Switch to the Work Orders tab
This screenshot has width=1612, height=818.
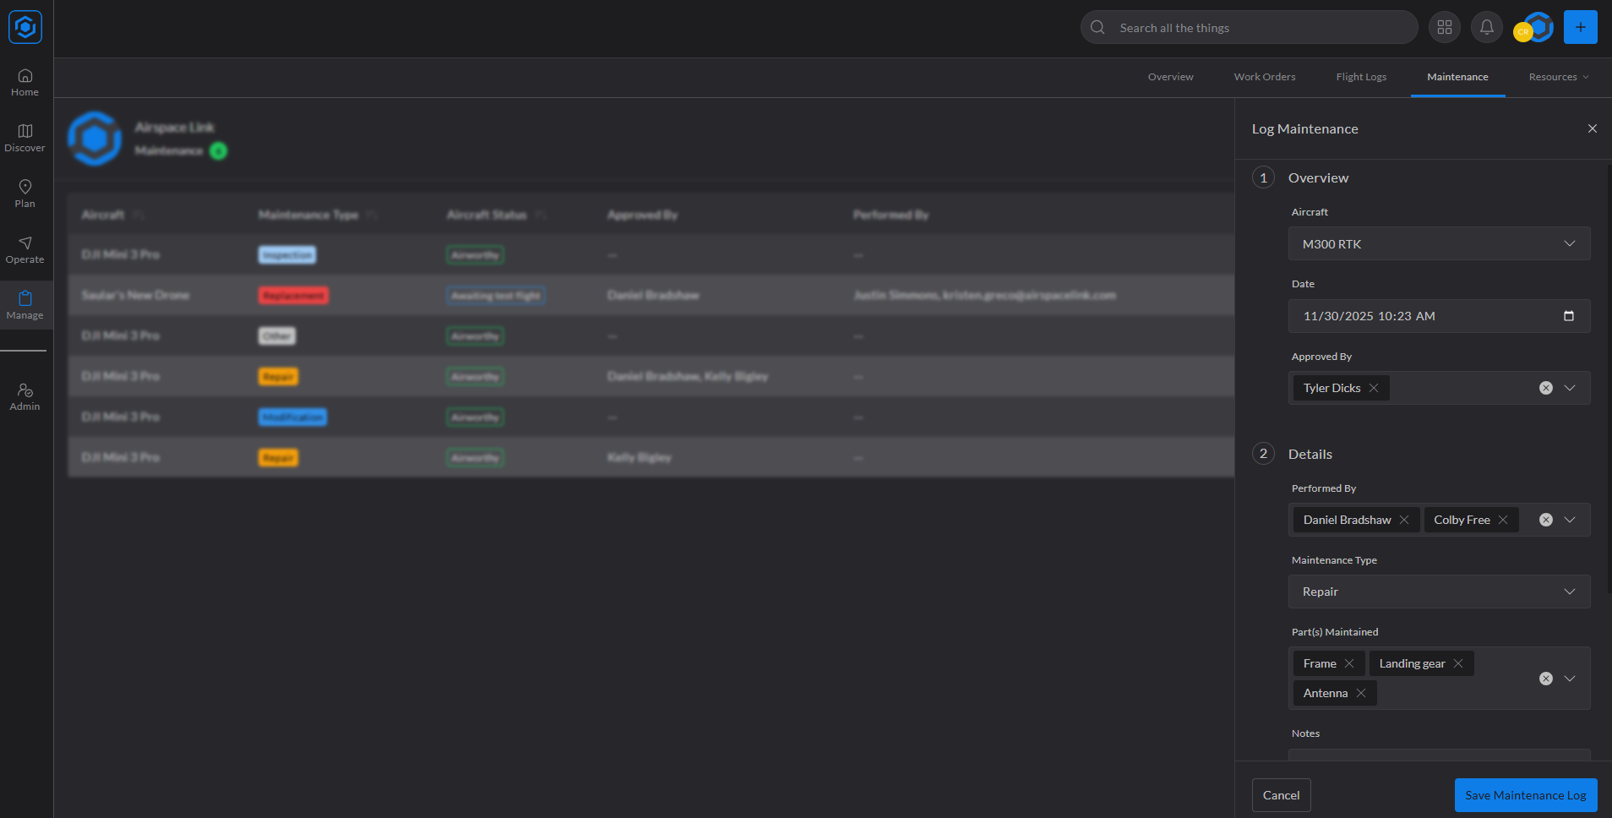click(1264, 77)
